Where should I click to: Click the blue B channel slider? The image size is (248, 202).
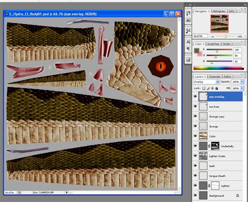coord(219,61)
